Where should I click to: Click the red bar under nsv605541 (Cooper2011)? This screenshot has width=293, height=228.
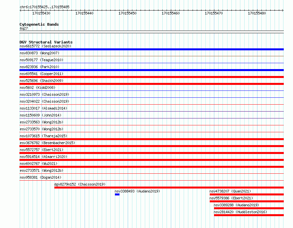[151, 77]
